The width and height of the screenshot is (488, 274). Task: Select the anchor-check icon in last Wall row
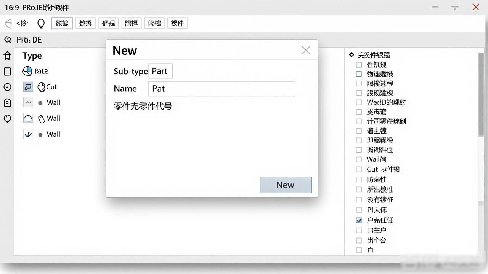coord(28,134)
